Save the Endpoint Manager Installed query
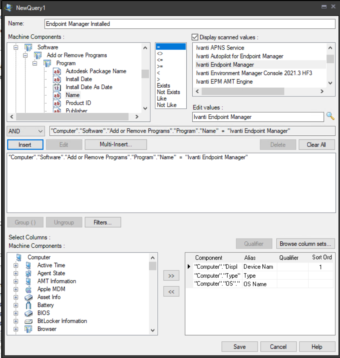The width and height of the screenshot is (340, 358). (x=239, y=346)
